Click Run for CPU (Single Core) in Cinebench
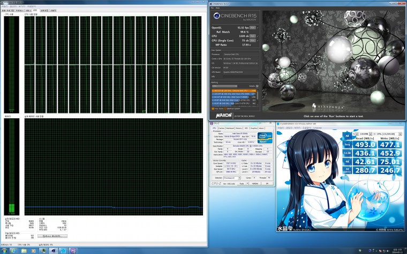The width and height of the screenshot is (407, 254). pos(253,41)
